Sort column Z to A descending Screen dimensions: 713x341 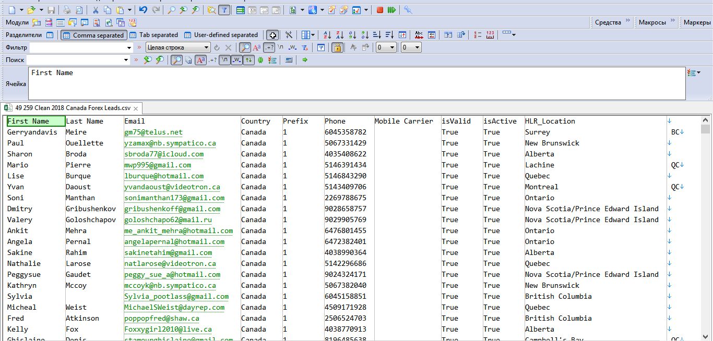click(x=340, y=35)
